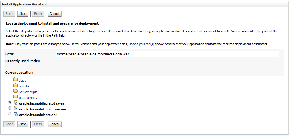Click the bottom Next button

(x=23, y=124)
